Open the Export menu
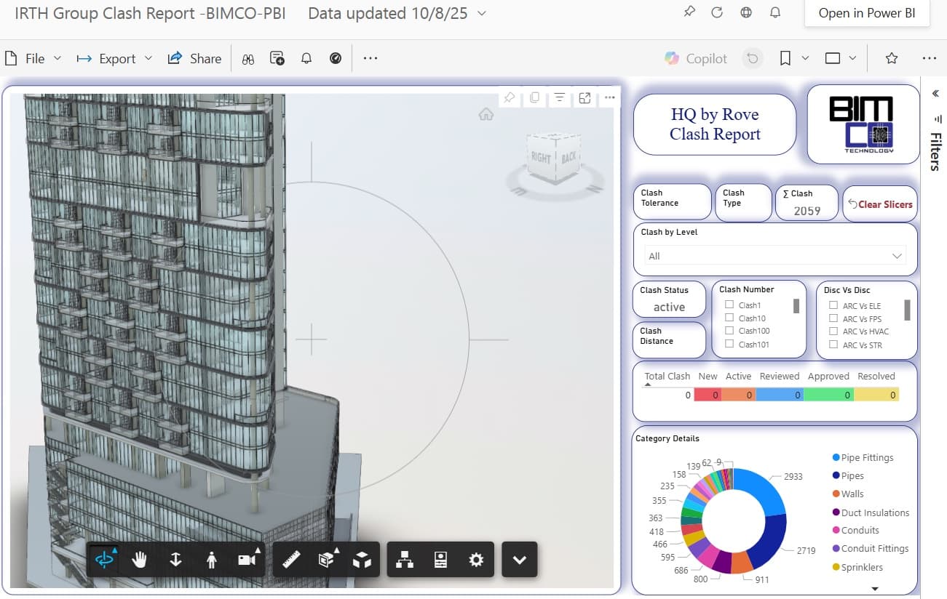Image resolution: width=947 pixels, height=599 pixels. coord(114,58)
